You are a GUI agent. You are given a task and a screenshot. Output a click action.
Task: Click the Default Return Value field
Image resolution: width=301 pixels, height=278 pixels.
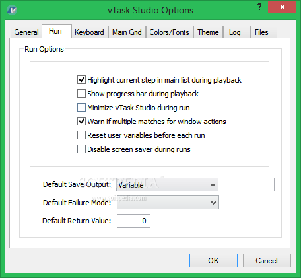tap(133, 221)
